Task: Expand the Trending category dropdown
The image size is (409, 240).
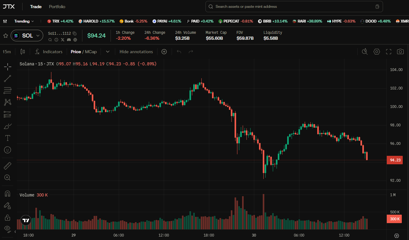Action: pos(24,21)
